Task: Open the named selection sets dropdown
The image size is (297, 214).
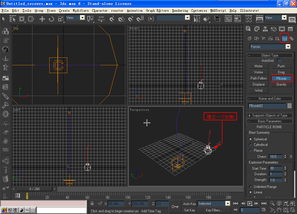Action: coord(187,18)
